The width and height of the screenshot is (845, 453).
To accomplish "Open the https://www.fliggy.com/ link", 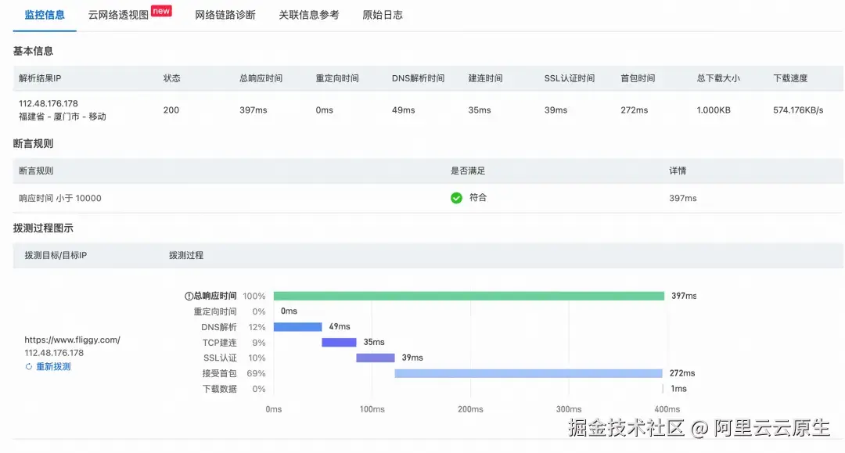I will click(72, 340).
